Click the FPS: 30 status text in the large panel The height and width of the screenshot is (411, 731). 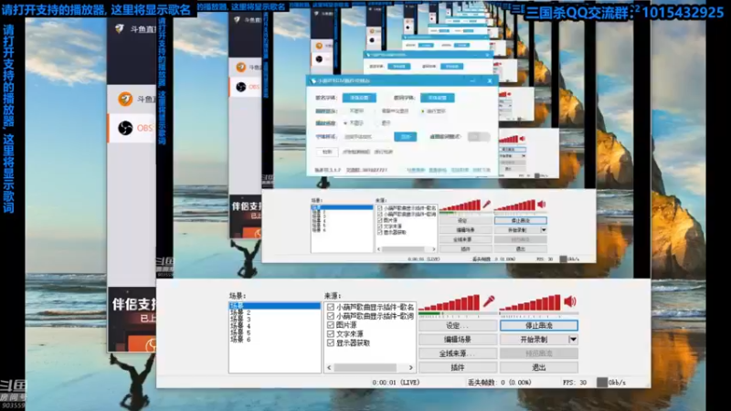(x=575, y=382)
